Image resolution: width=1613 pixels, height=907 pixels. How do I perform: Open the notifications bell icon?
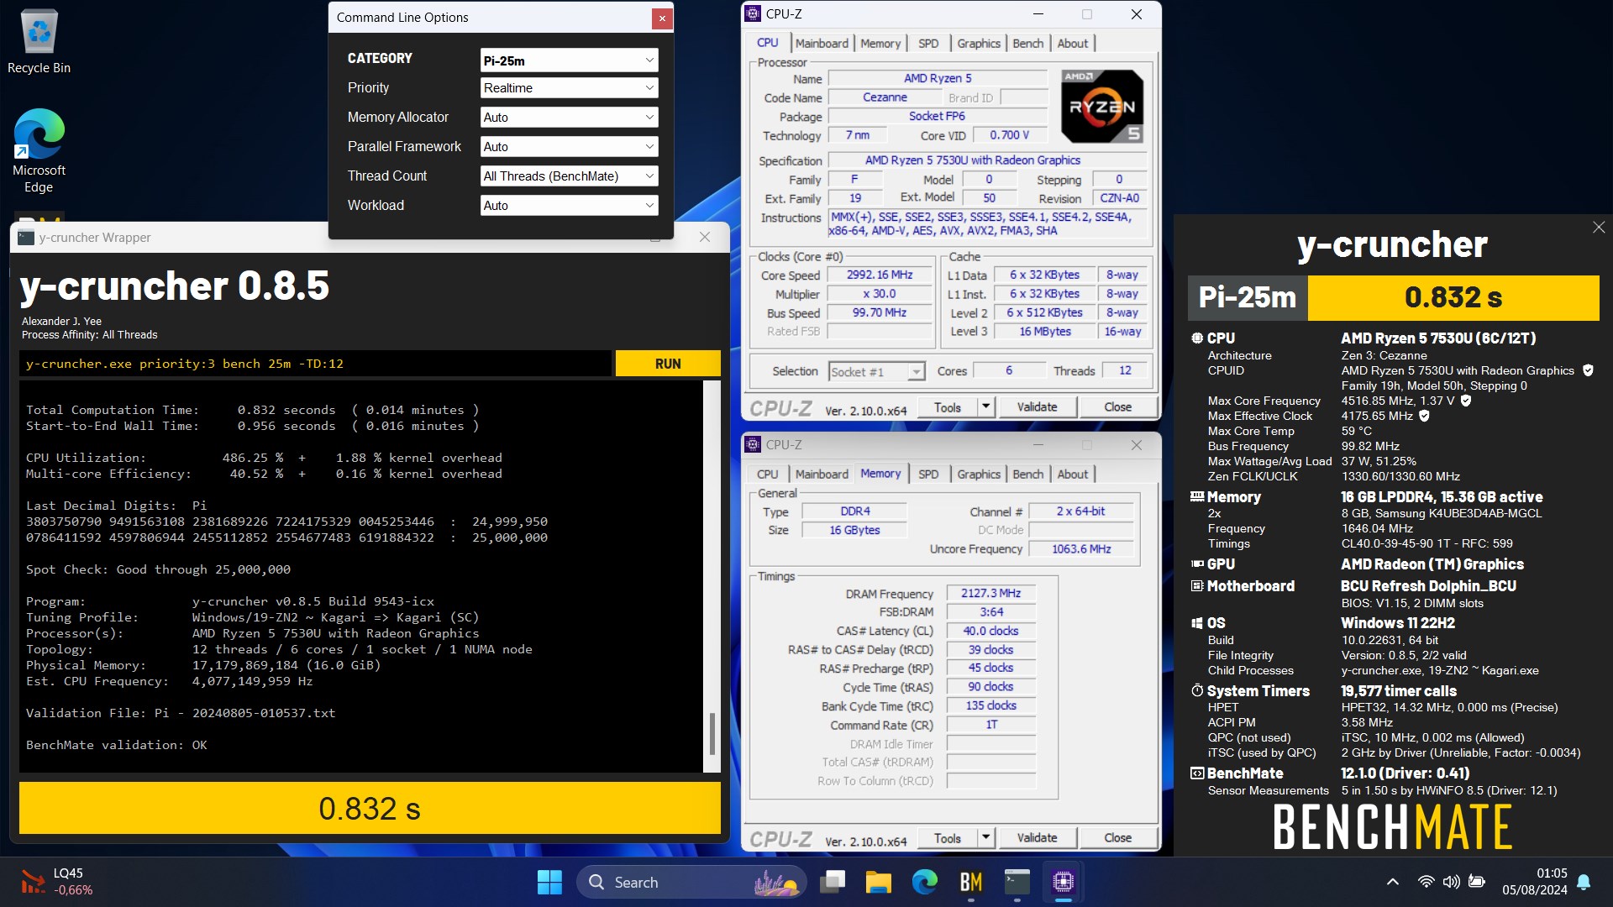coord(1584,882)
